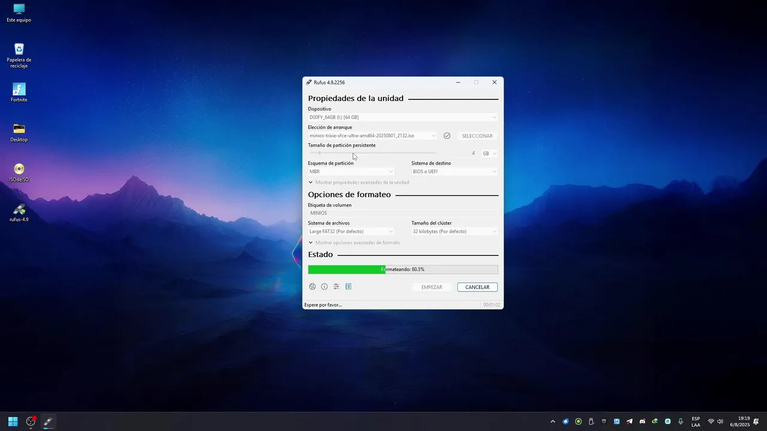This screenshot has width=767, height=431.
Task: Open the Sistema de destino dropdown
Action: point(454,172)
